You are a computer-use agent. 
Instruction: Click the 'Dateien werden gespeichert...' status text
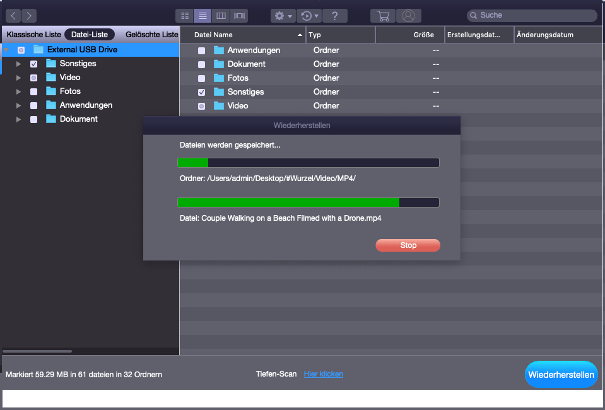230,146
